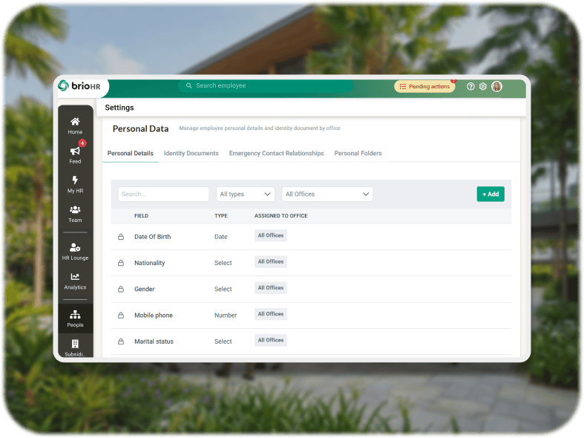Select the Mobile phone field name
The width and height of the screenshot is (584, 438).
point(154,315)
